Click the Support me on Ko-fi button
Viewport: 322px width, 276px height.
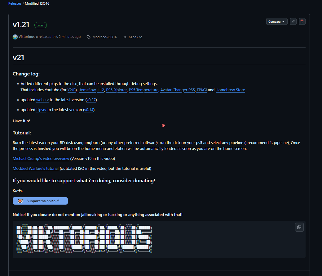(x=40, y=201)
